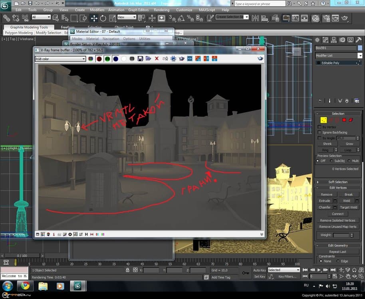Click the Remove Isolated Vertices button
Screen dimensions: 365x299
point(337,220)
